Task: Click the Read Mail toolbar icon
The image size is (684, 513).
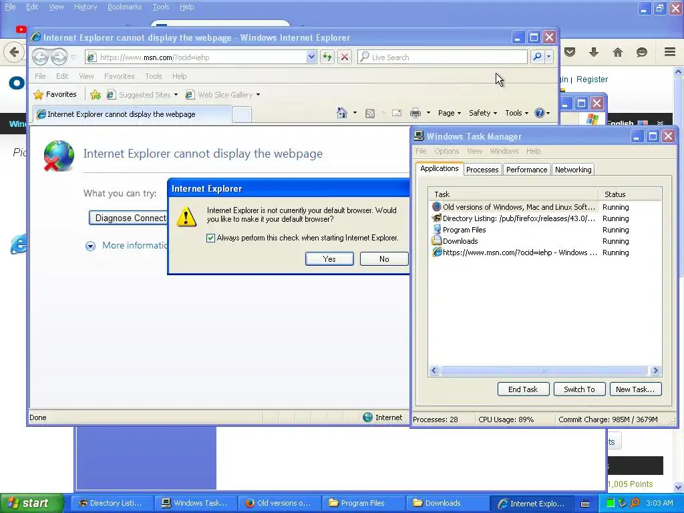Action: click(x=397, y=113)
